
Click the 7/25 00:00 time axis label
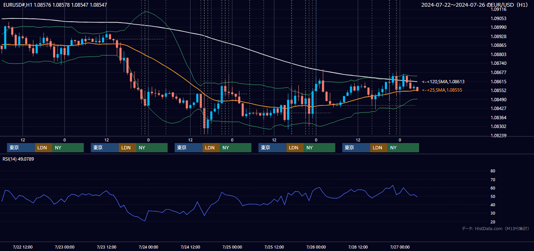click(x=232, y=247)
